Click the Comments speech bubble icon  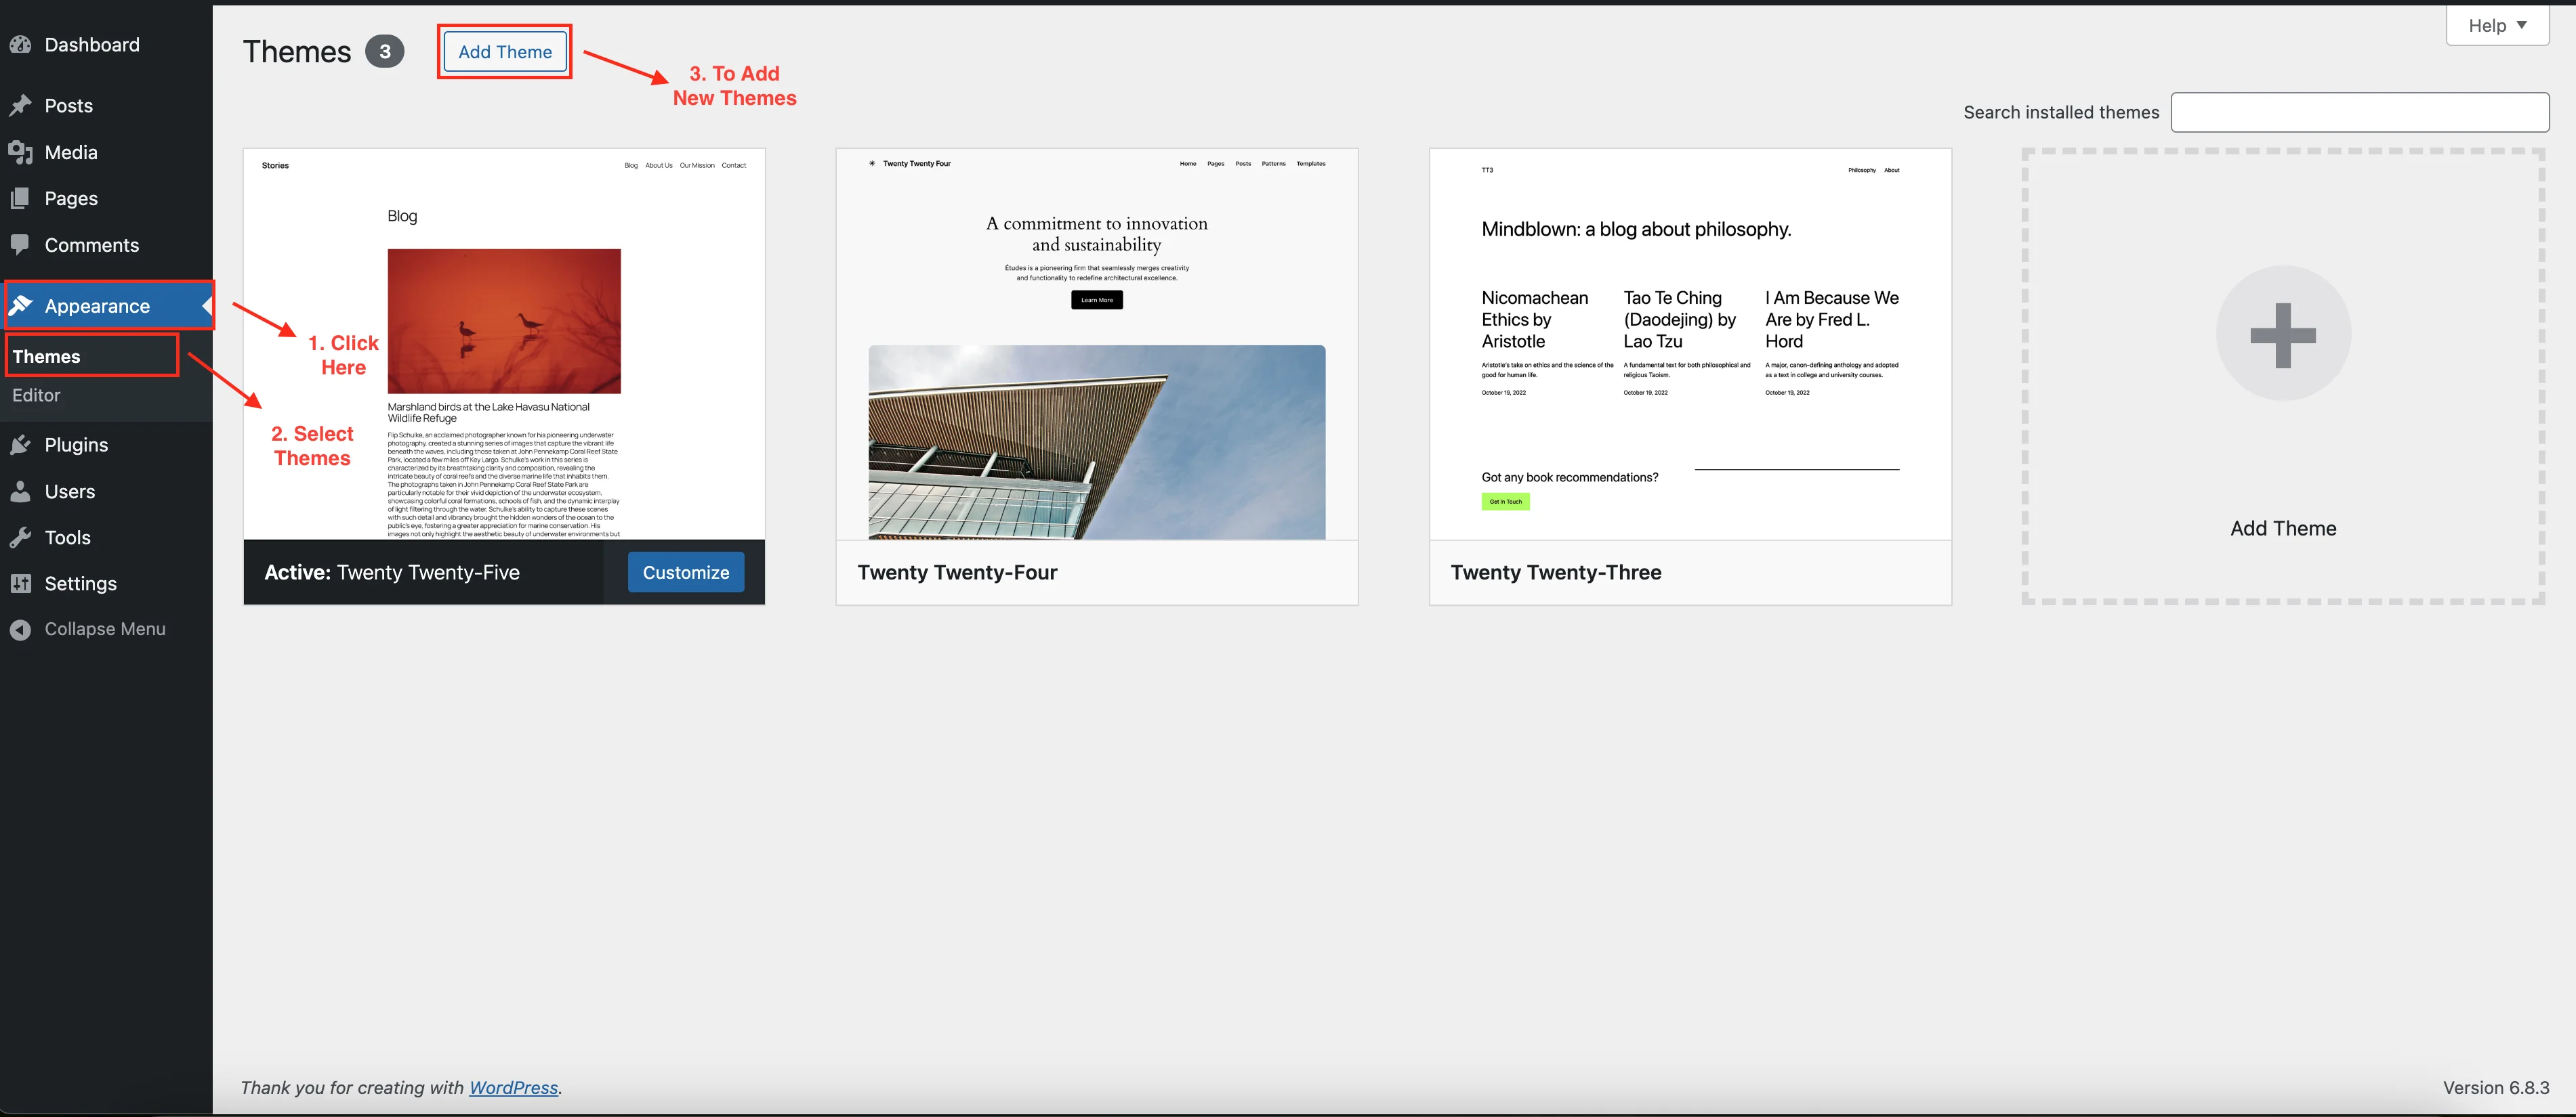point(20,245)
